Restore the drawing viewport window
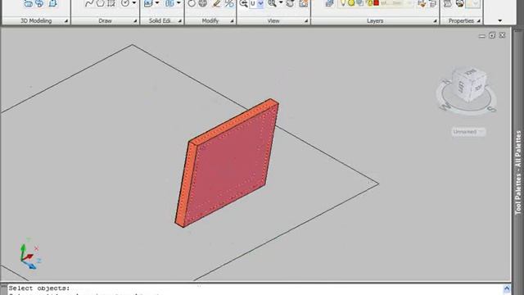This screenshot has width=524, height=295. pos(492,35)
